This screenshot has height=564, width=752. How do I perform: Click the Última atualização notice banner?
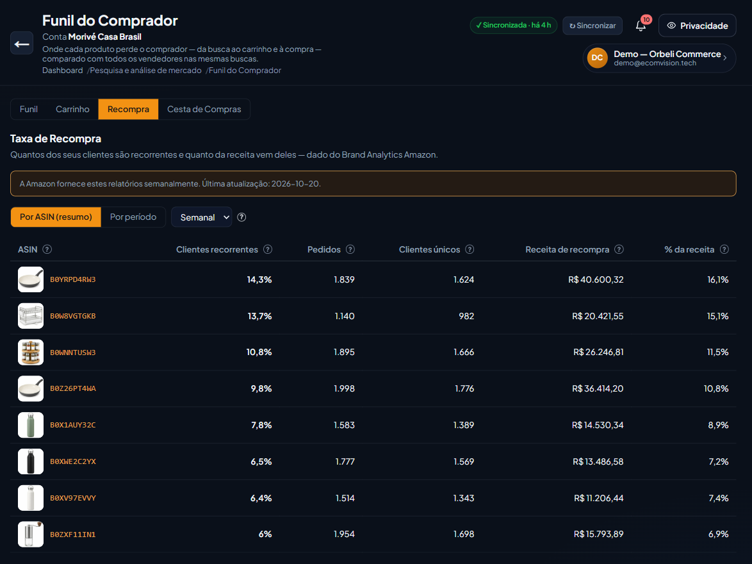point(373,183)
